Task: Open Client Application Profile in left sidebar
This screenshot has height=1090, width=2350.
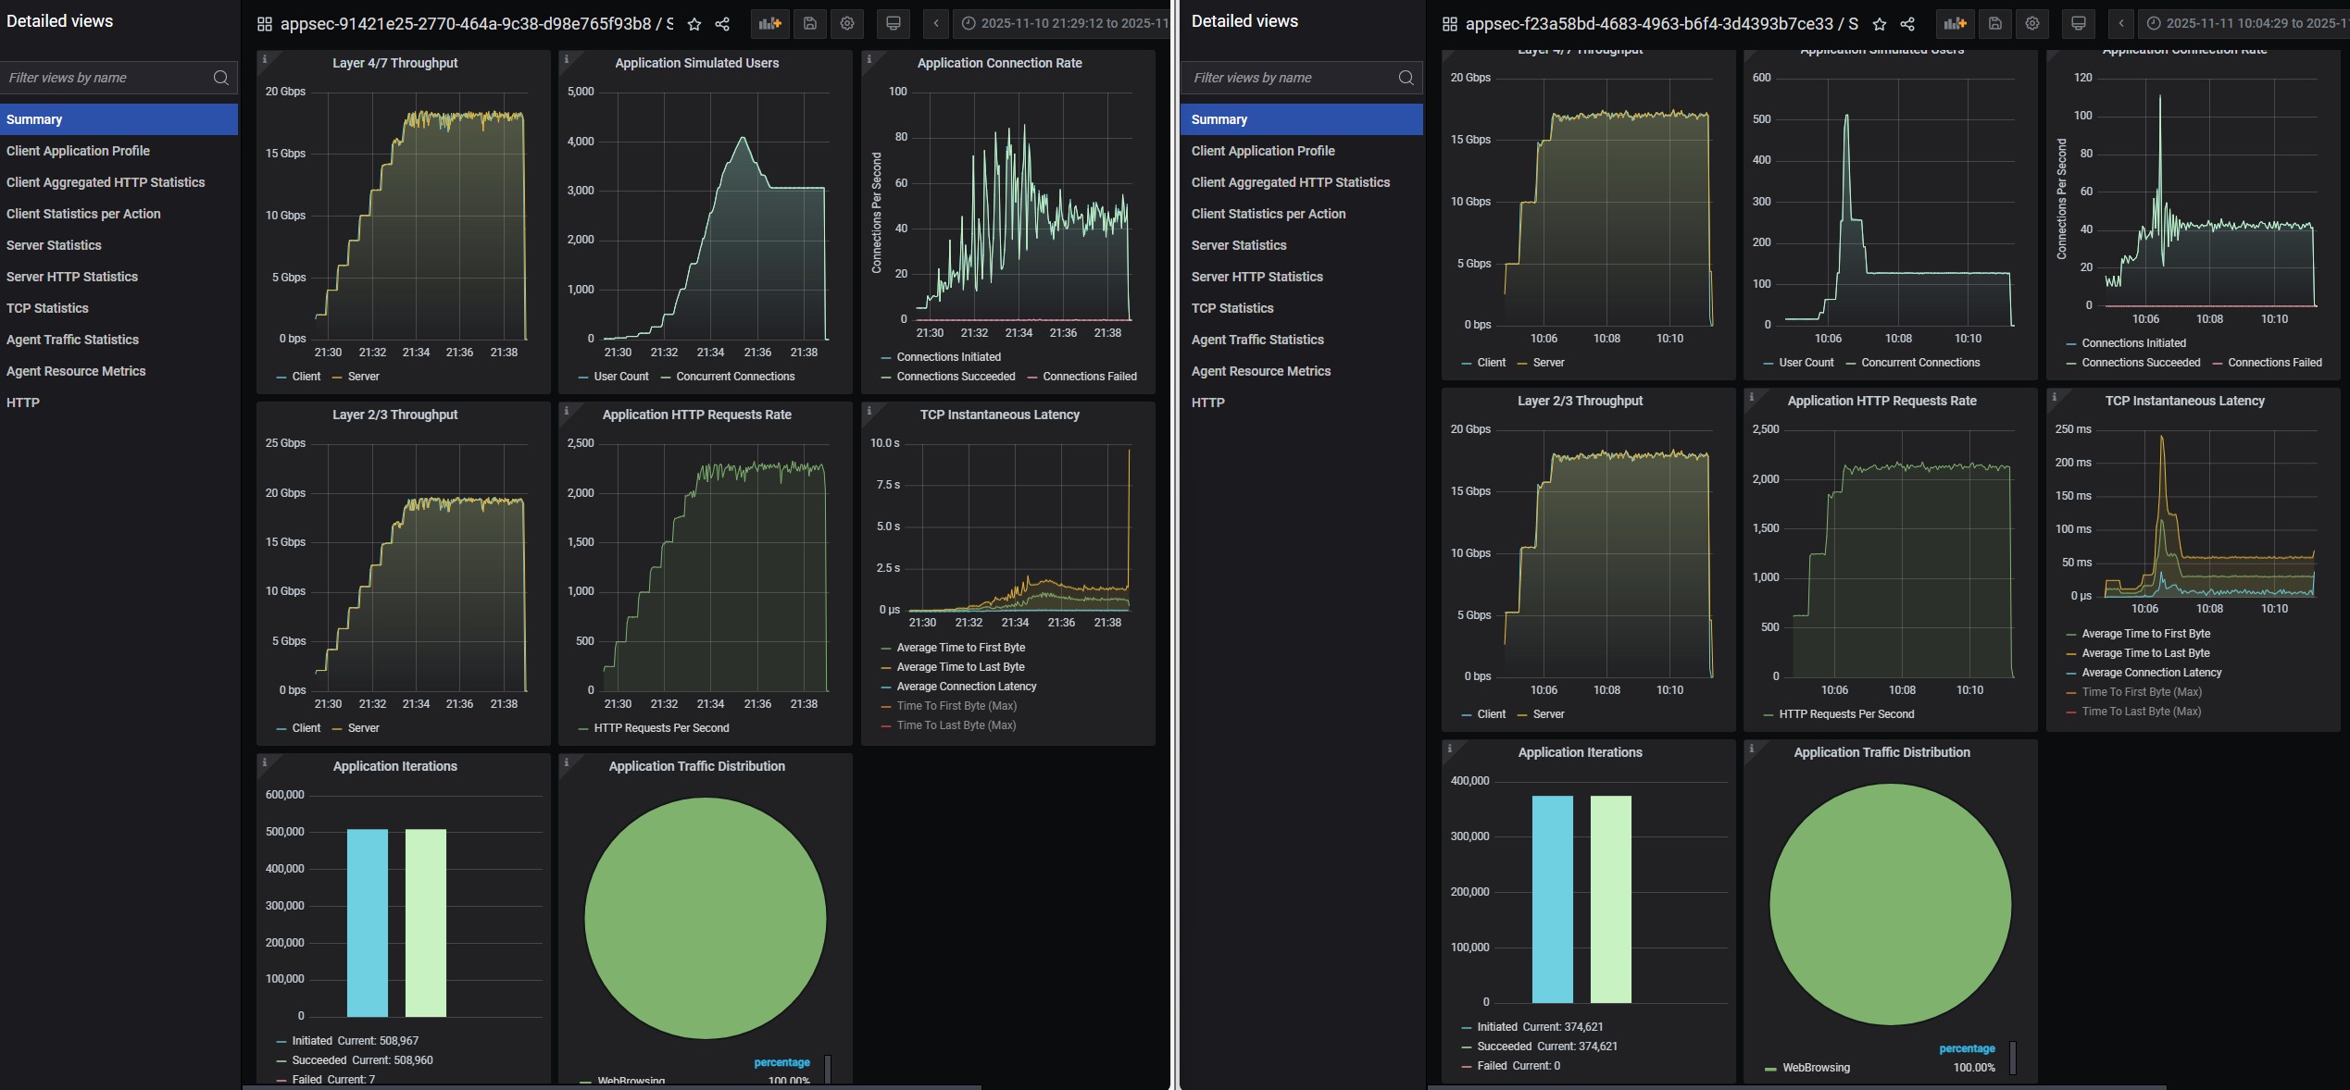Action: (x=78, y=151)
